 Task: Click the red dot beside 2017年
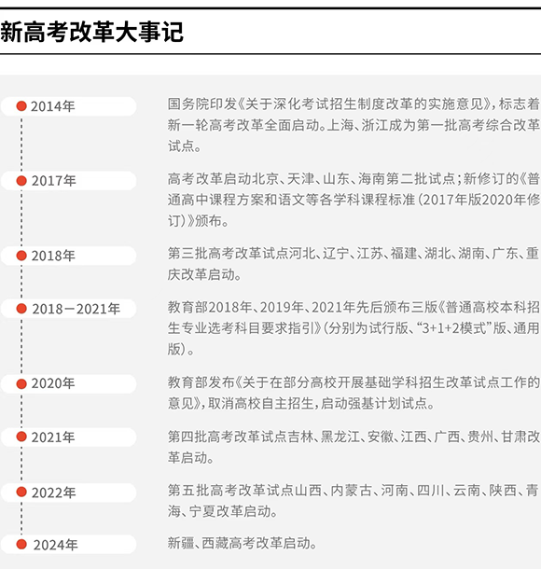tap(21, 180)
